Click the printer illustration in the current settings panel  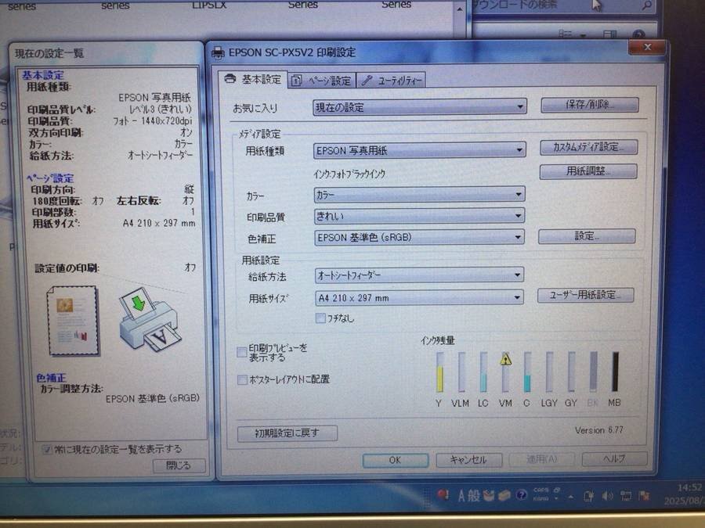(150, 319)
